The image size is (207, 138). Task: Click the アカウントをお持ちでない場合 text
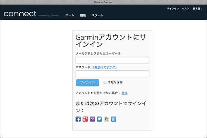(98, 93)
